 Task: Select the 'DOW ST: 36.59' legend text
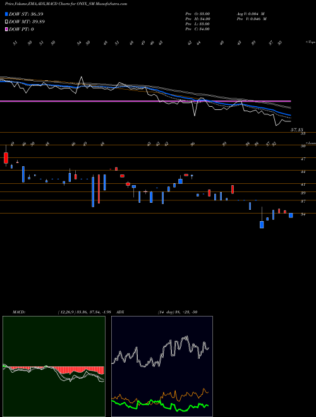tap(26, 14)
